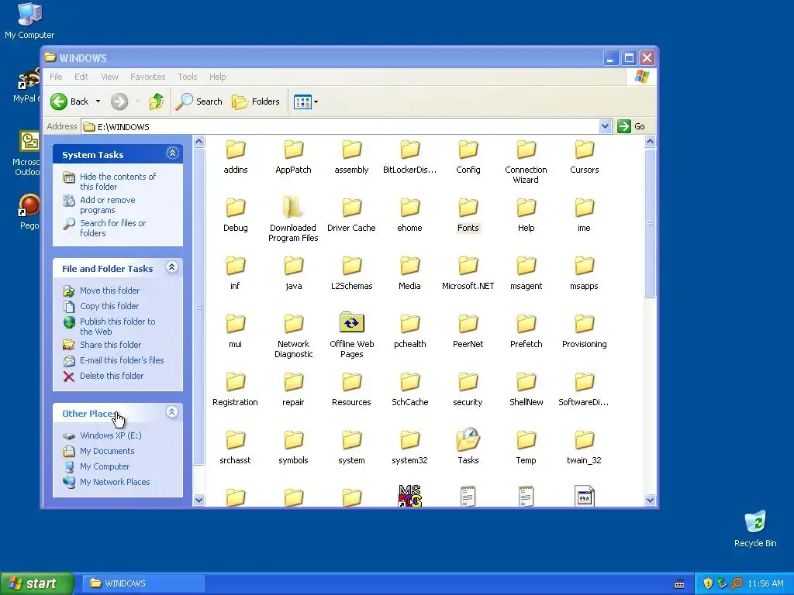Click file list scrollbar up arrow
The height and width of the screenshot is (595, 794).
click(x=651, y=142)
